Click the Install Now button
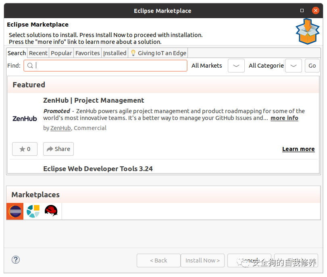This screenshot has height=277, width=327. pos(202,260)
